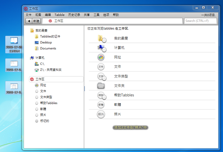Open the Tabble menu
This screenshot has width=223, height=152.
(x=59, y=15)
